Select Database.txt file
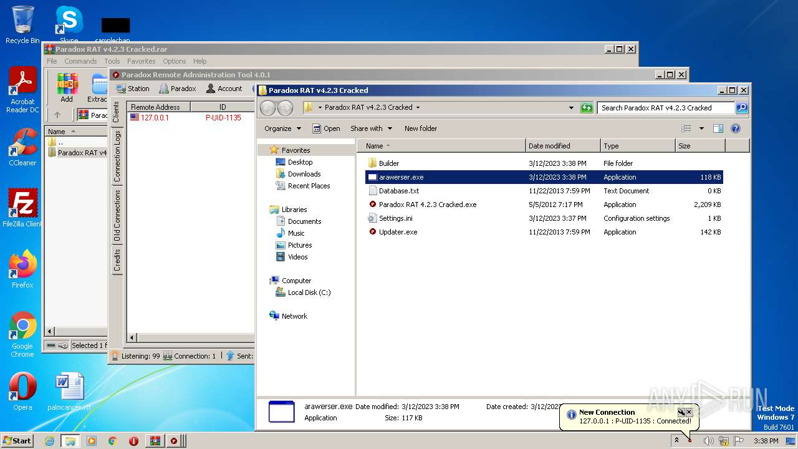 pos(544,191)
